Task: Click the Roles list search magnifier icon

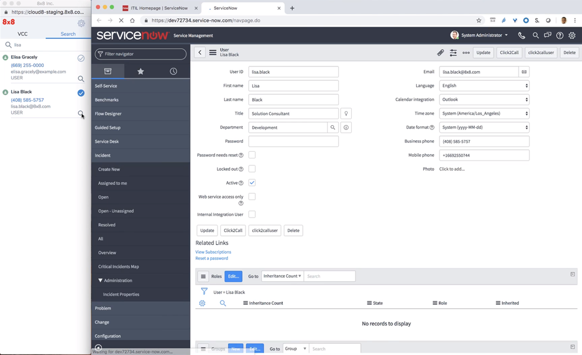Action: tap(223, 303)
